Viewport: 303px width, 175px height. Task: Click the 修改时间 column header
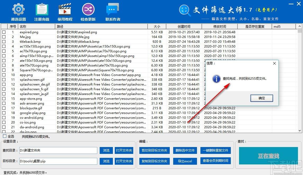(x=220, y=26)
